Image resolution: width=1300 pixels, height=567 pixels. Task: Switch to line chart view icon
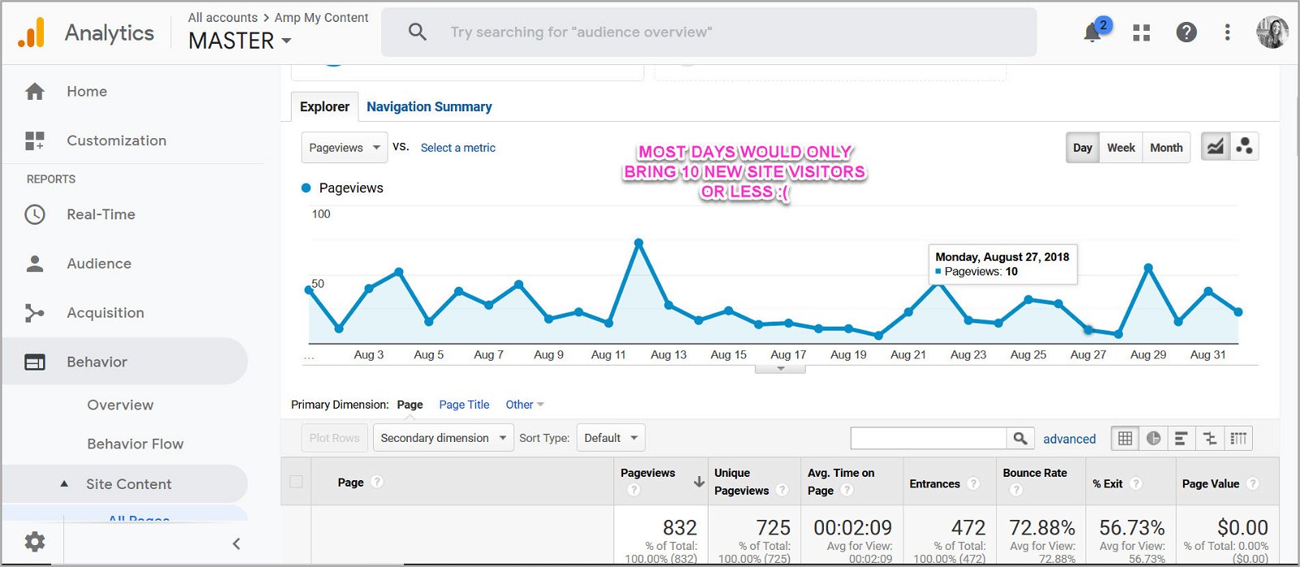[x=1215, y=147]
